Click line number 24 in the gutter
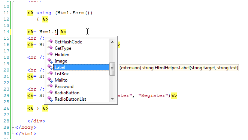The image size is (248, 140). click(6, 95)
